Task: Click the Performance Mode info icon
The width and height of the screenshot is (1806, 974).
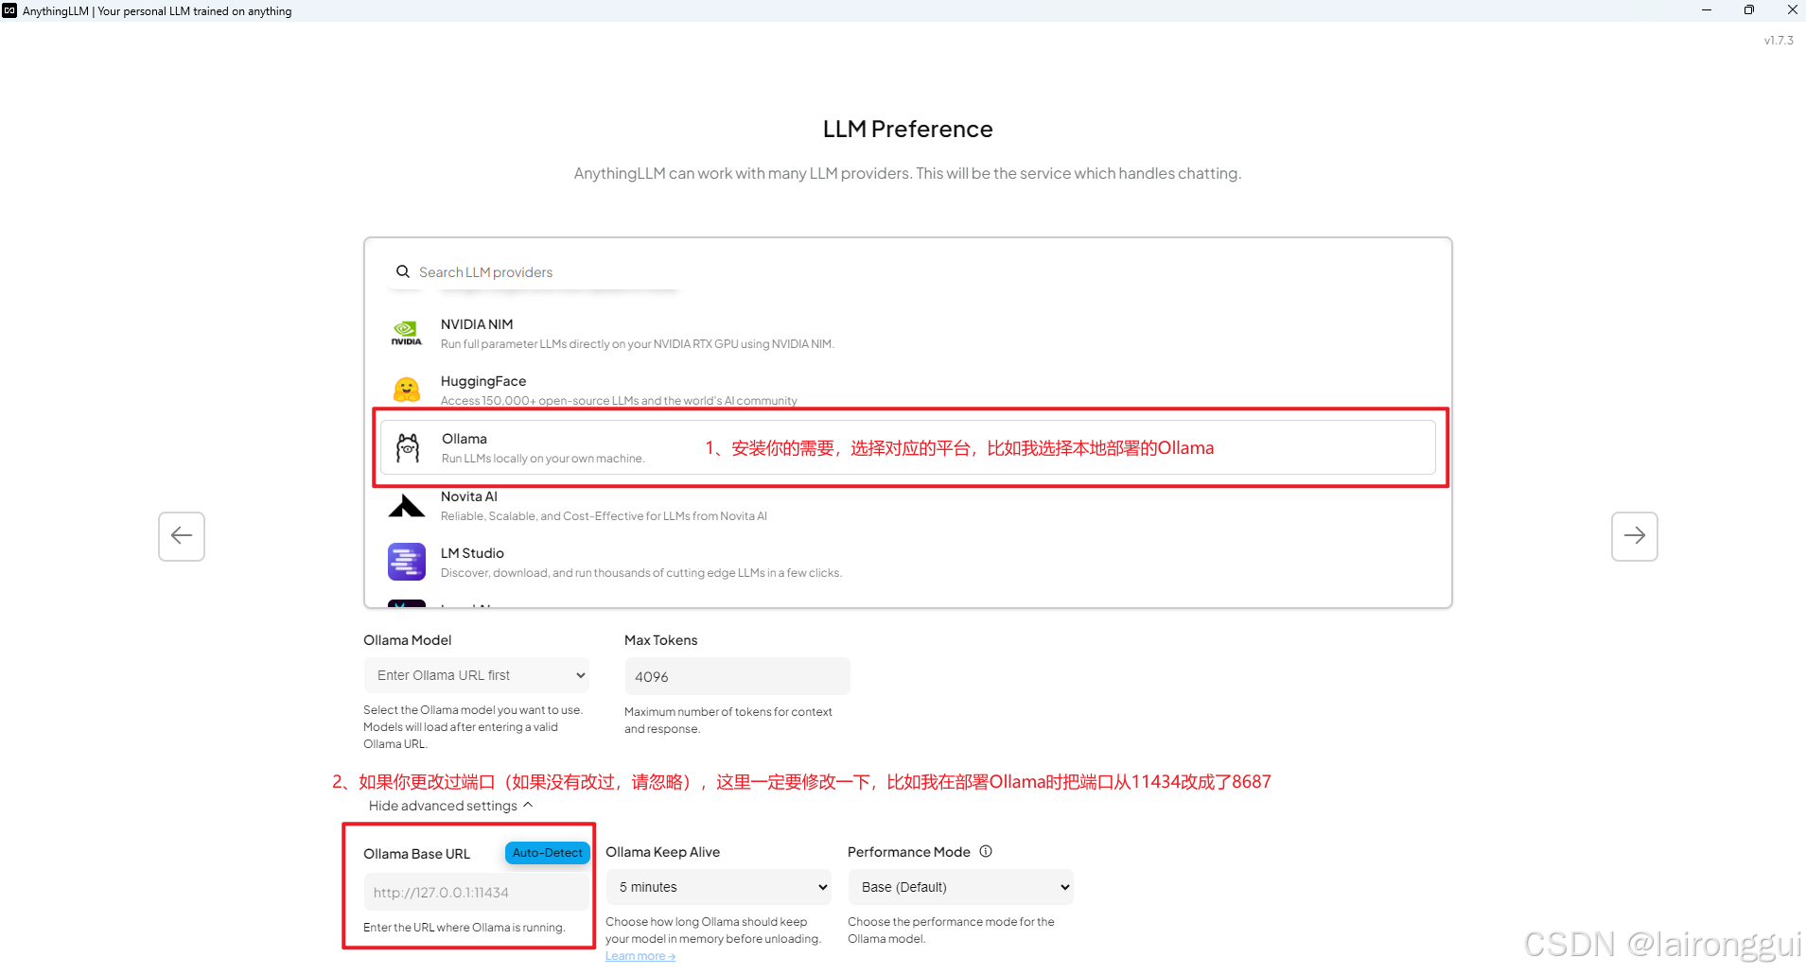Action: (986, 851)
